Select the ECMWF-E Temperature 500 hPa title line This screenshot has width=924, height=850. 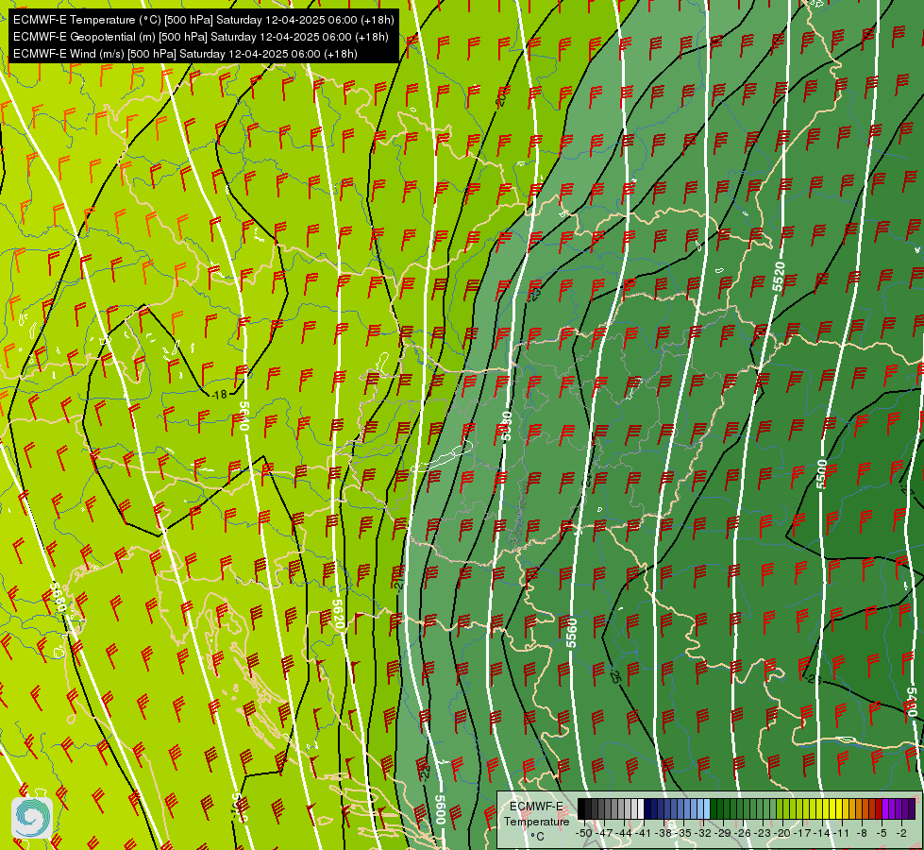(x=203, y=20)
